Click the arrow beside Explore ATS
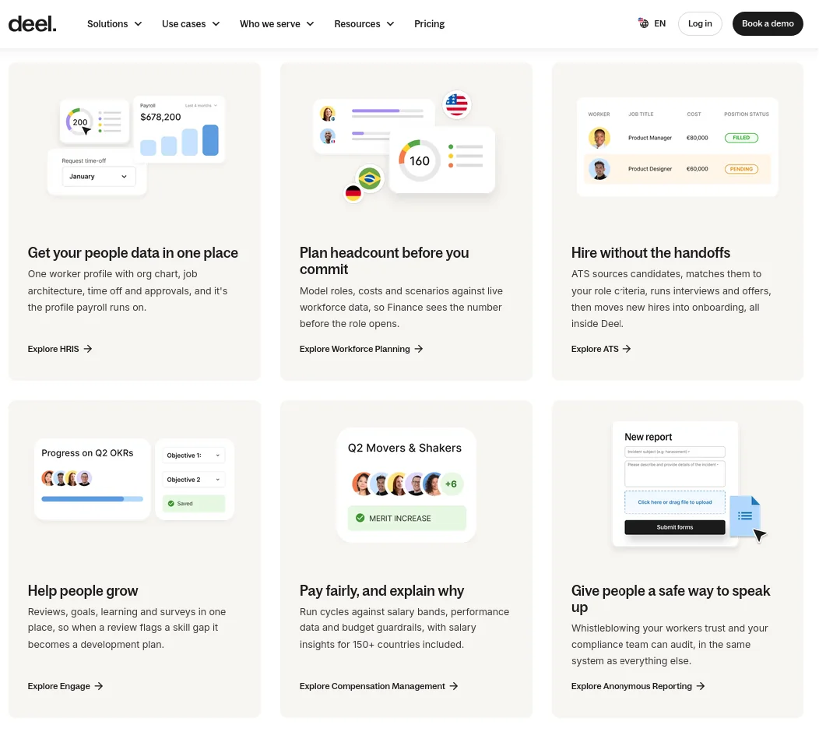The height and width of the screenshot is (746, 819). click(627, 348)
